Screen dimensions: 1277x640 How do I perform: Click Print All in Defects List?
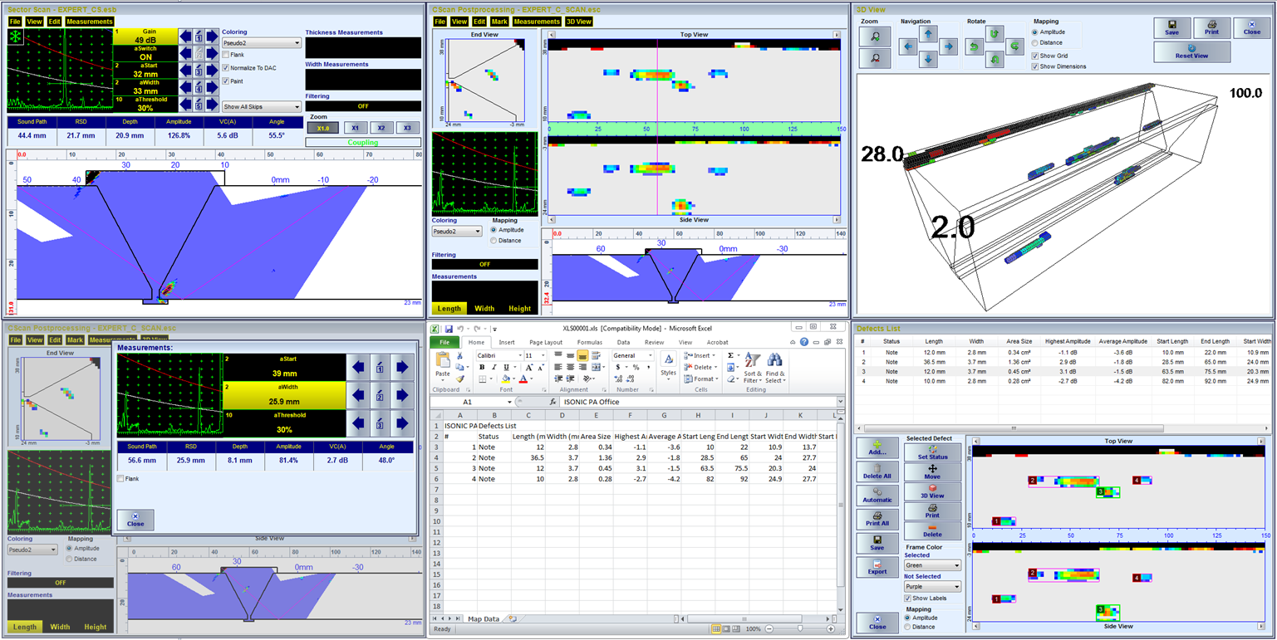click(x=876, y=520)
